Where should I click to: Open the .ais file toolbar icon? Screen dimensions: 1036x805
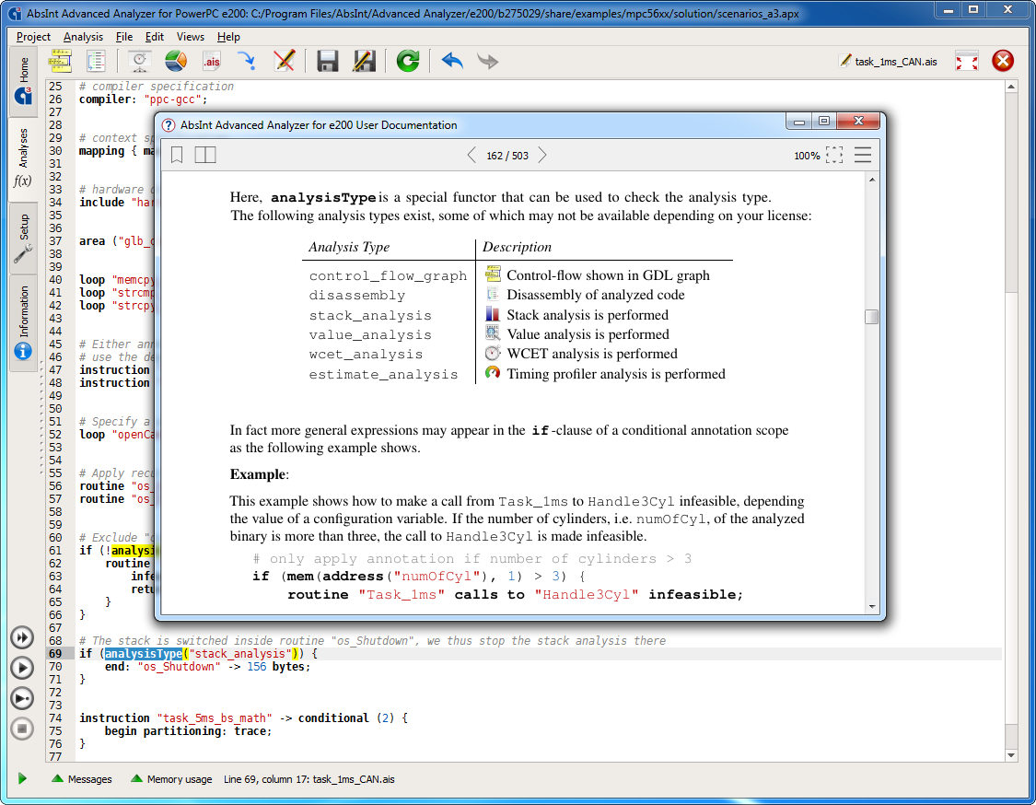click(212, 62)
